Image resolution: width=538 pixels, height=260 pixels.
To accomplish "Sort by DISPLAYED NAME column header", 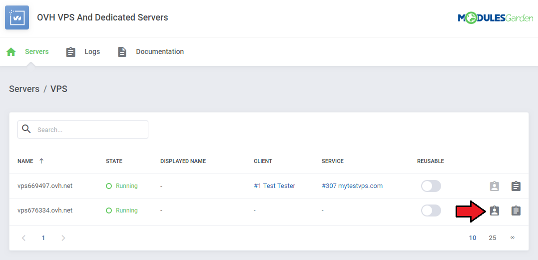I will 183,161.
